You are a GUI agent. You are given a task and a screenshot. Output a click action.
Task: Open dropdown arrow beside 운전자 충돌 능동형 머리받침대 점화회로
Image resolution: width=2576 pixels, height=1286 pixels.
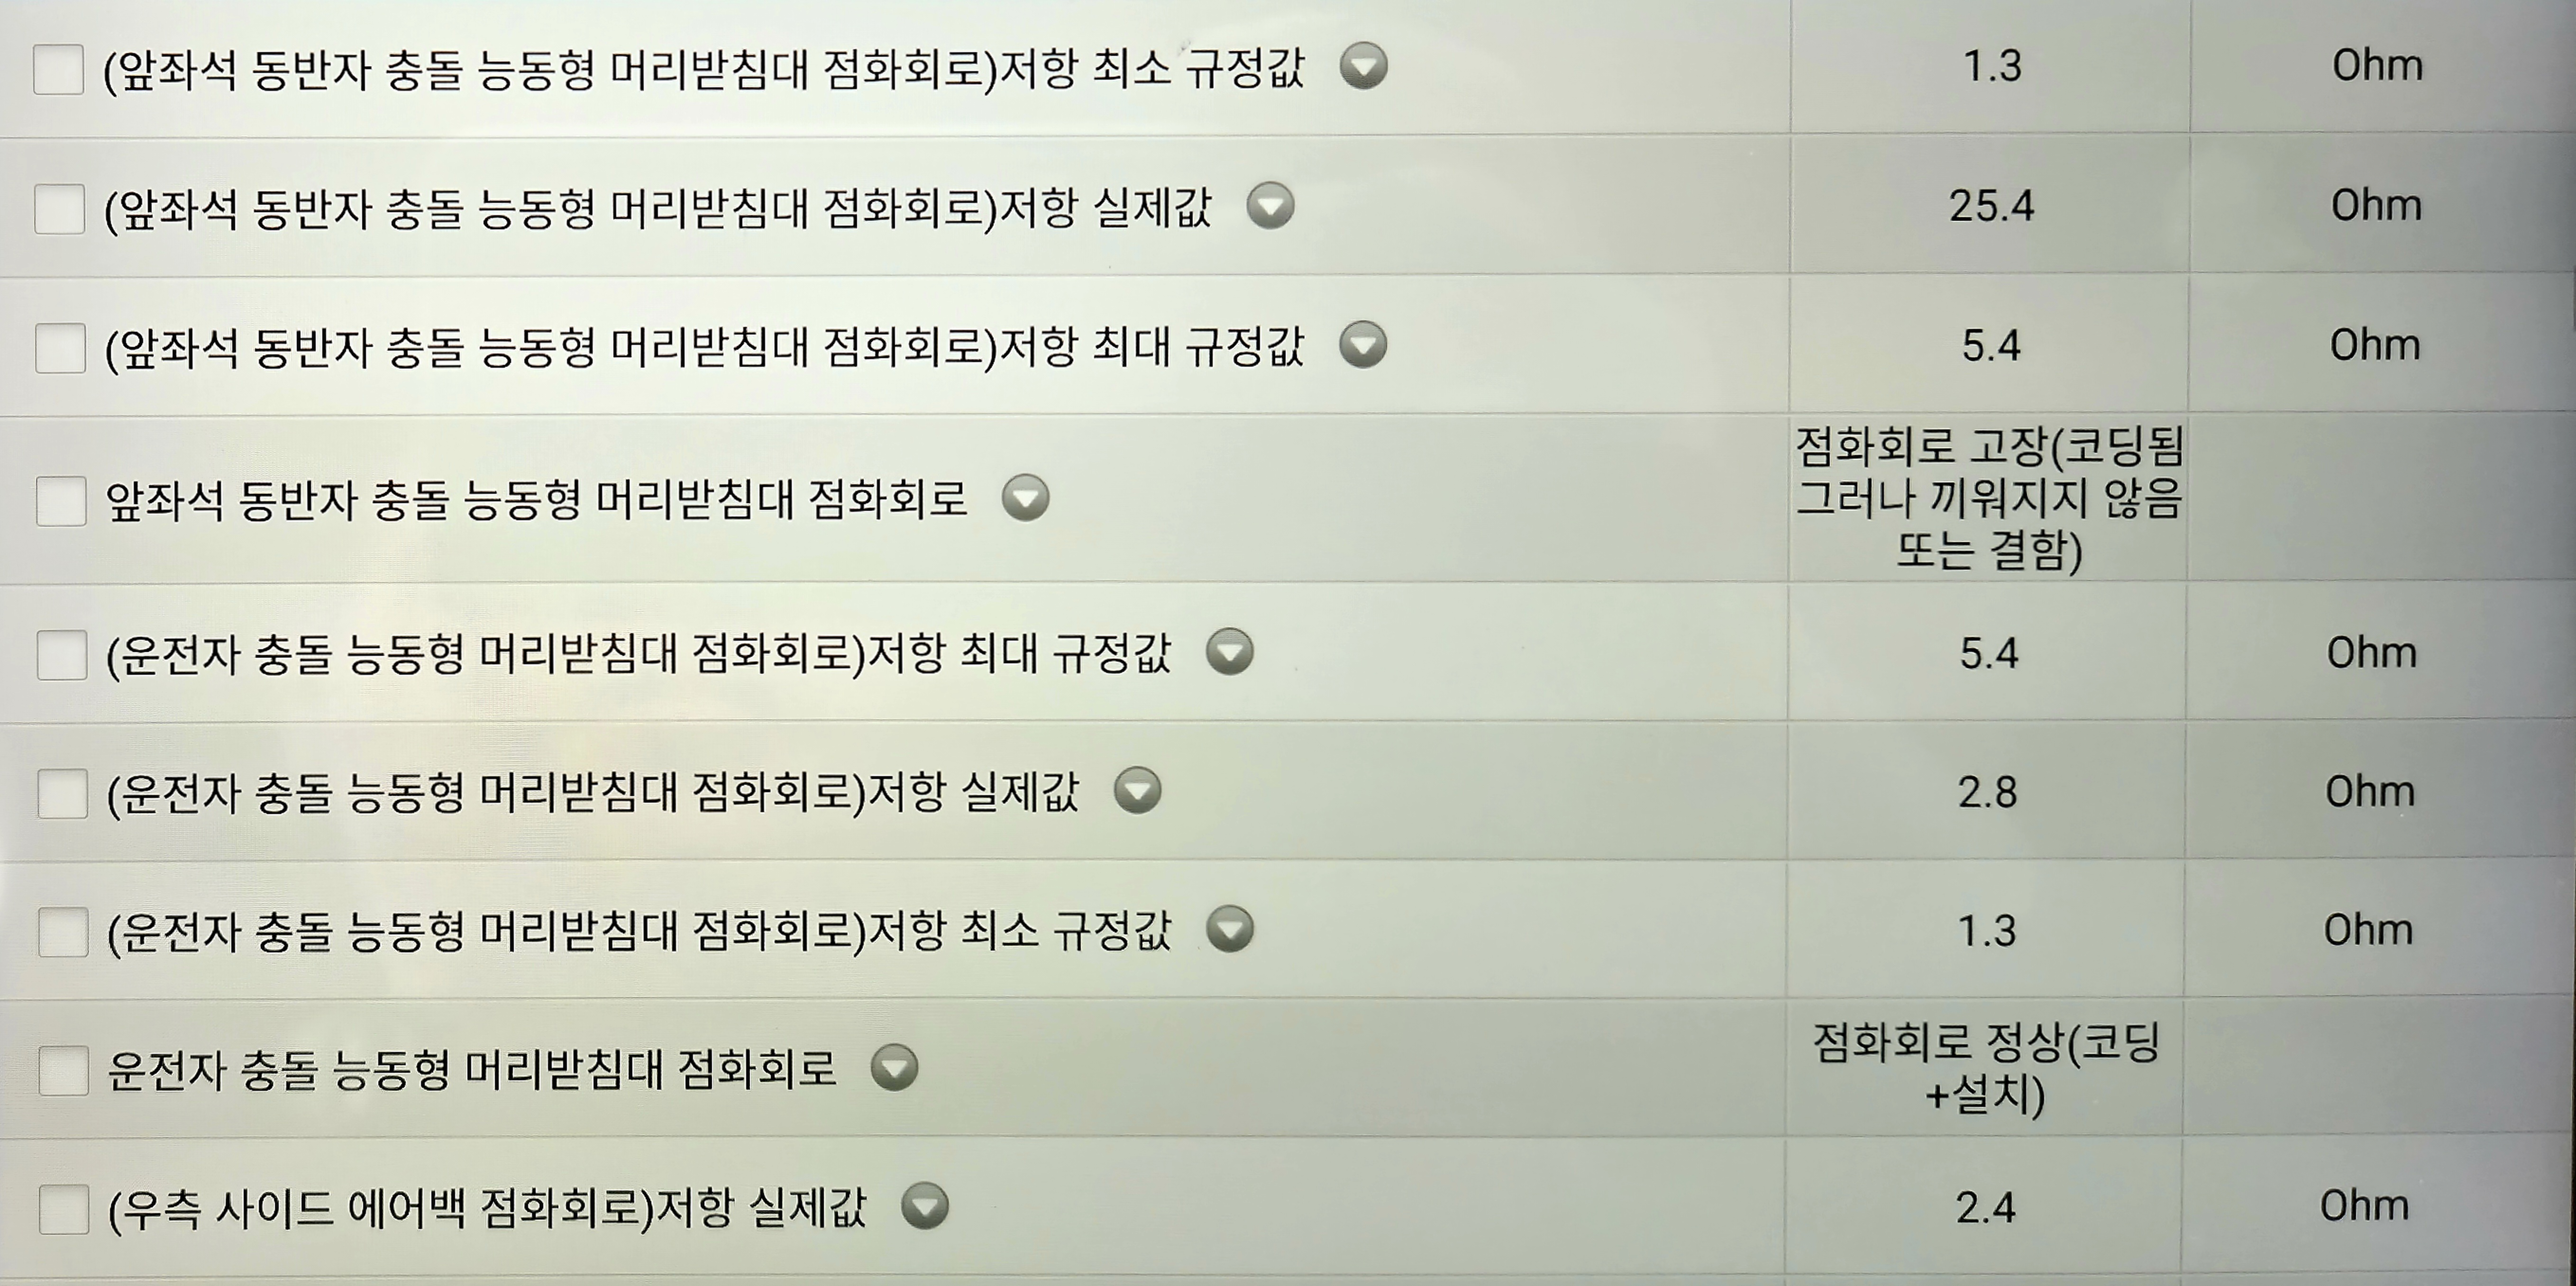click(894, 1067)
